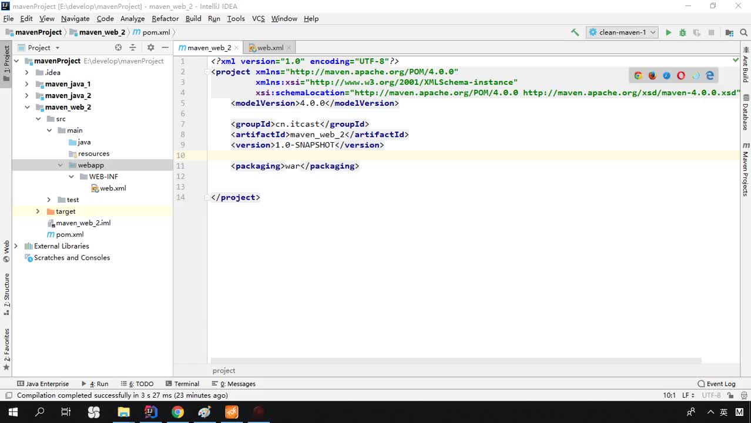Open the preview in Firefox browser icon
The width and height of the screenshot is (751, 423).
(652, 75)
